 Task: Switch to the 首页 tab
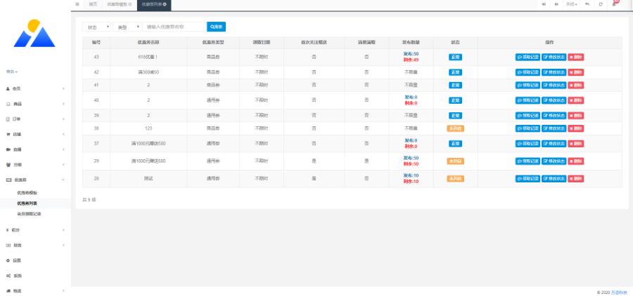(93, 4)
